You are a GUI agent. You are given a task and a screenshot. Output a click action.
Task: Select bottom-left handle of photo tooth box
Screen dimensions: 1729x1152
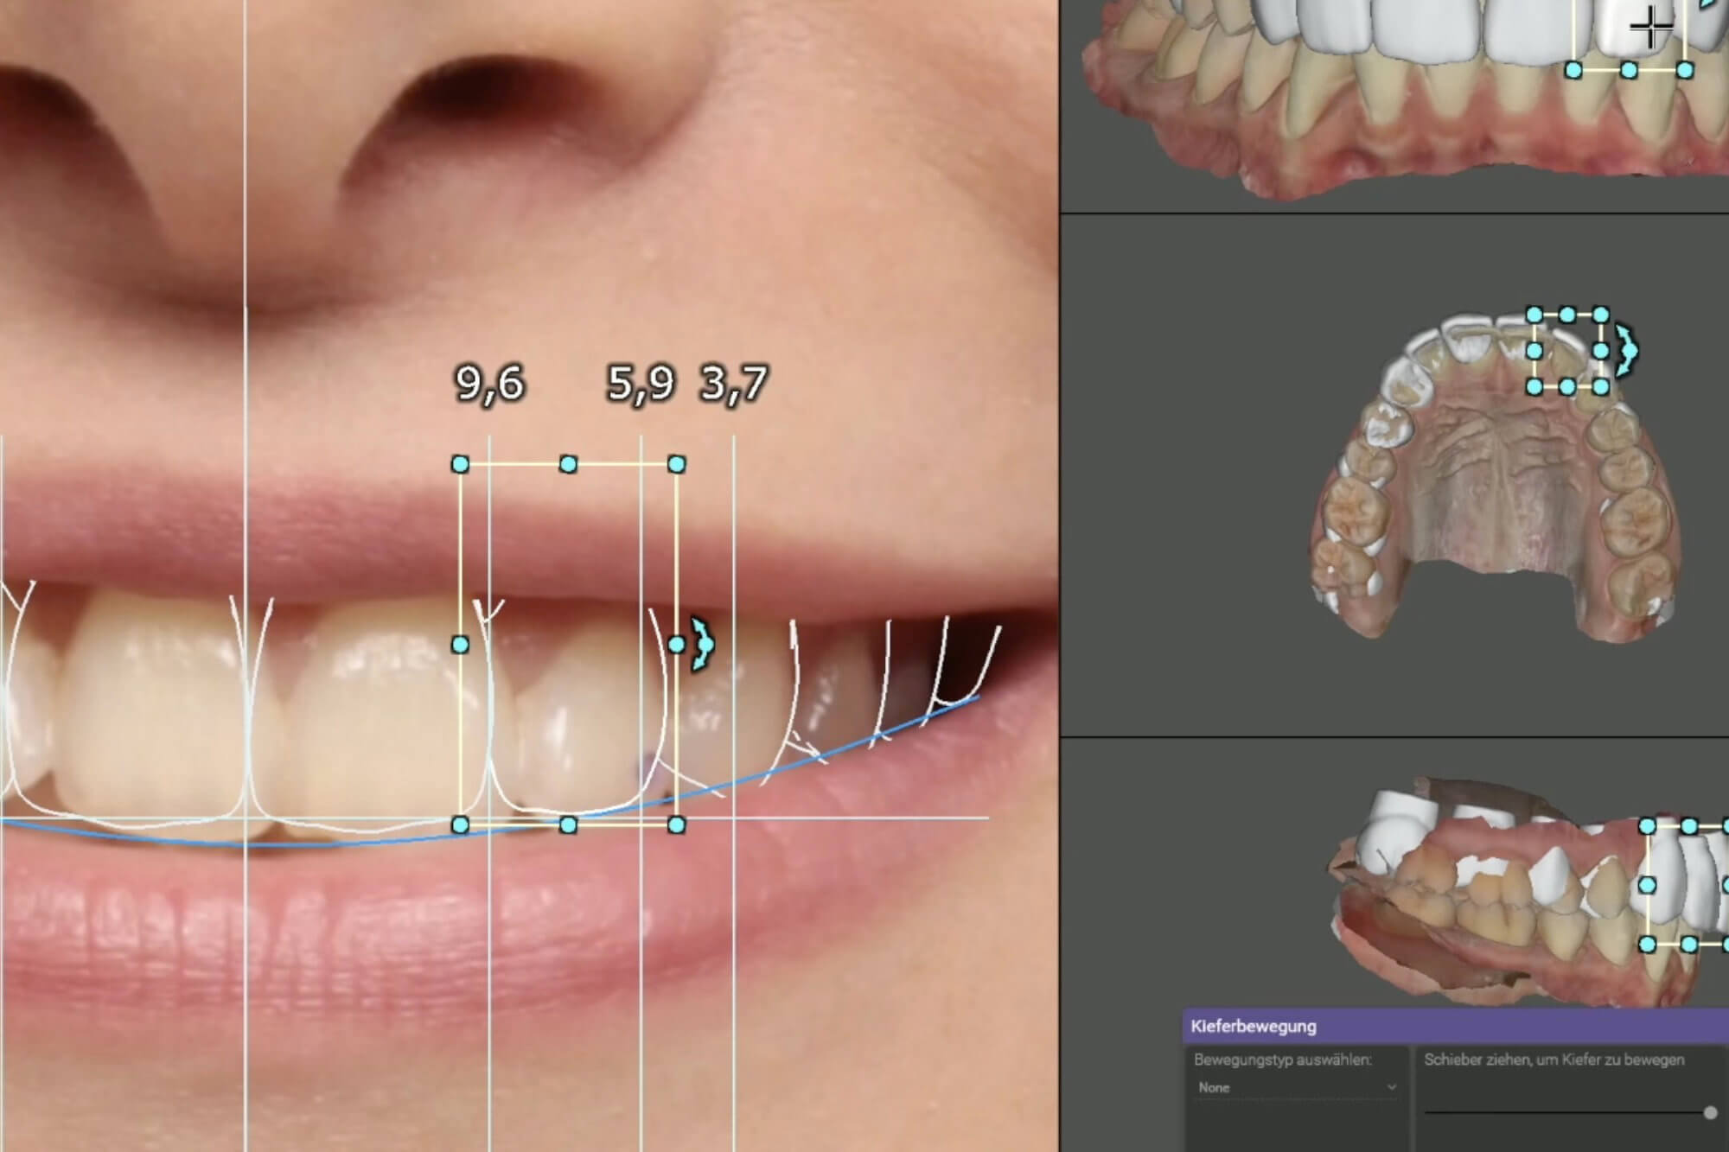(461, 825)
